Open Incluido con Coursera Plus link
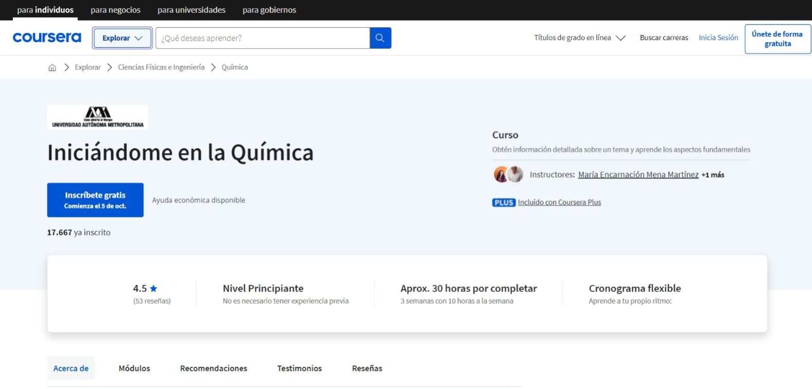The image size is (812, 389). pyautogui.click(x=560, y=202)
